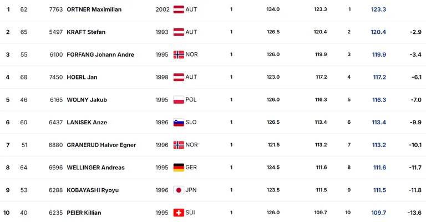Click the Austrian flag beside ORTNER Maximilian
The width and height of the screenshot is (426, 222).
[179, 9]
